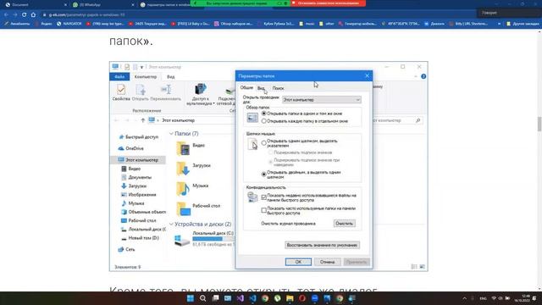
Task: Open bookmarks overflow chevron
Action: (x=499, y=24)
